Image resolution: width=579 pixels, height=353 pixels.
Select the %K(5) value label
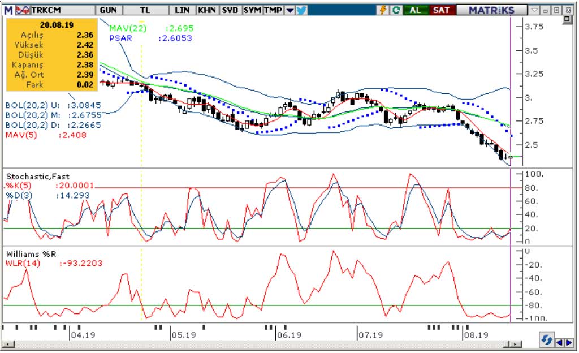(x=19, y=186)
